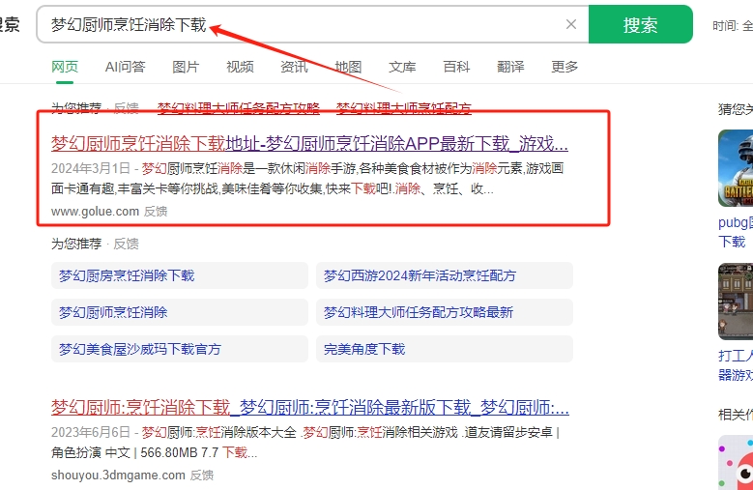Open the pubg 下载 sidebar link
This screenshot has height=490, width=753.
pyautogui.click(x=736, y=232)
